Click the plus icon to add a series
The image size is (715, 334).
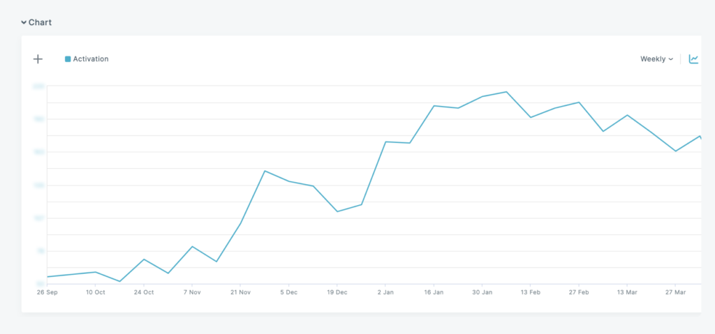38,59
